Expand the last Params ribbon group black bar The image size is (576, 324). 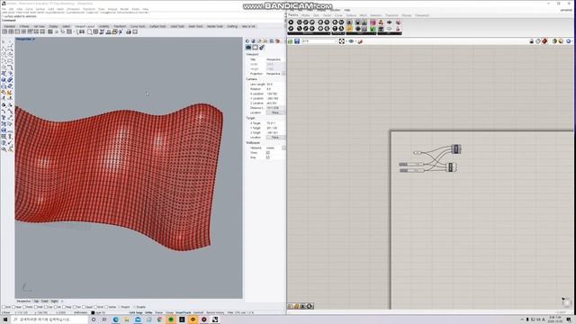point(390,34)
